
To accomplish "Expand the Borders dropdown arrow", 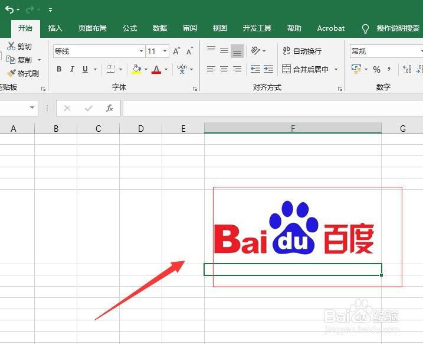I will 120,69.
